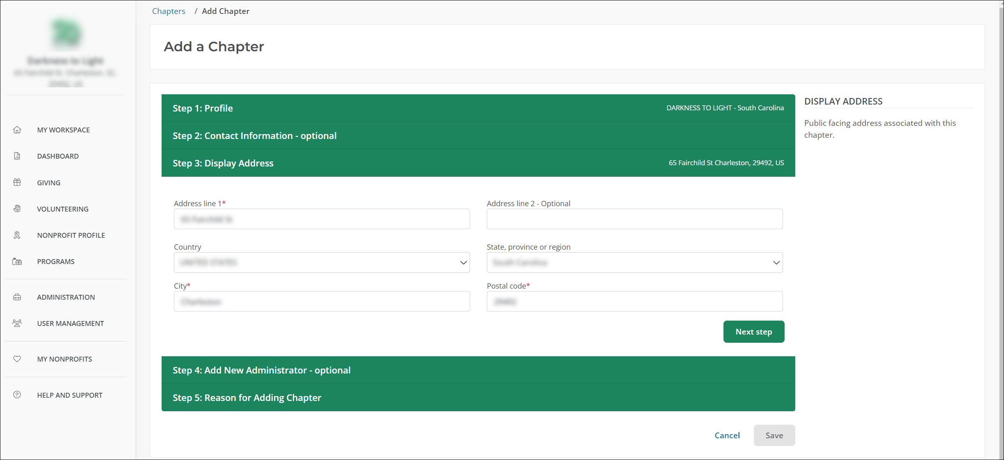This screenshot has height=460, width=1004.
Task: Click the My Nonprofits heart icon
Action: pos(17,359)
